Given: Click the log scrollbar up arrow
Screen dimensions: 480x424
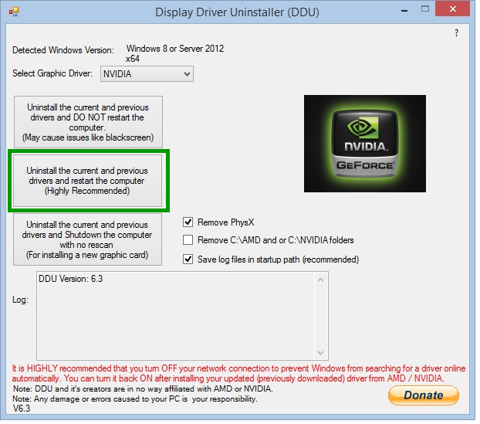Looking at the screenshot, I should point(320,280).
